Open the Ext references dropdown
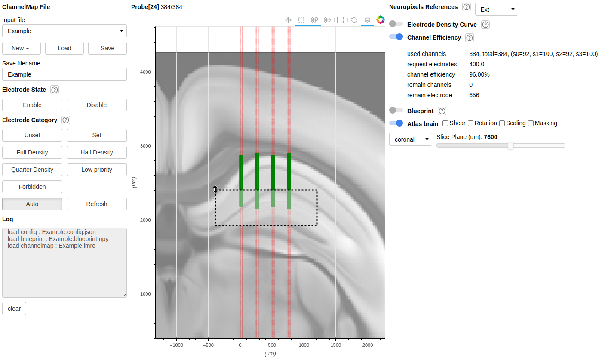This screenshot has height=358, width=599. (x=497, y=9)
